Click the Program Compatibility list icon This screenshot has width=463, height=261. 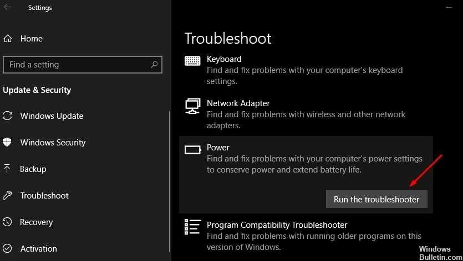pyautogui.click(x=192, y=227)
